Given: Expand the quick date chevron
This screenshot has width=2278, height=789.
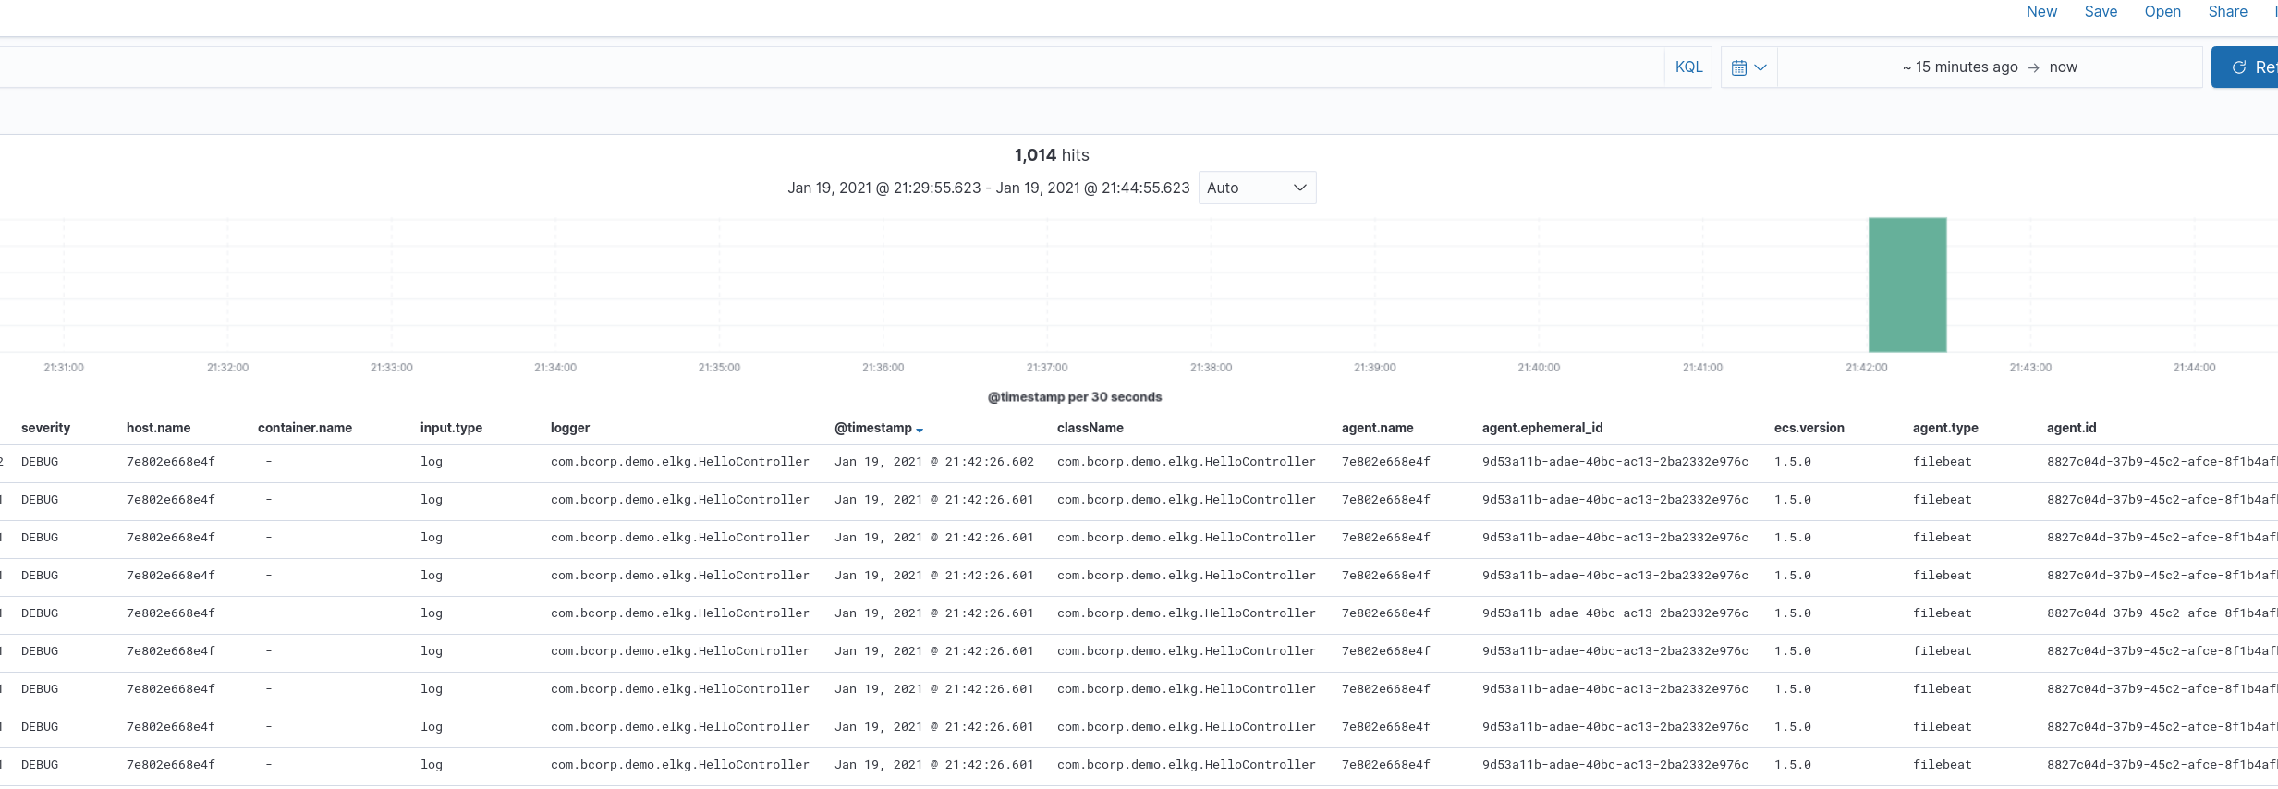Looking at the screenshot, I should [1760, 67].
